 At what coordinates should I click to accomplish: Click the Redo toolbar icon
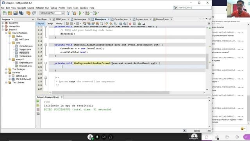coord(34,13)
